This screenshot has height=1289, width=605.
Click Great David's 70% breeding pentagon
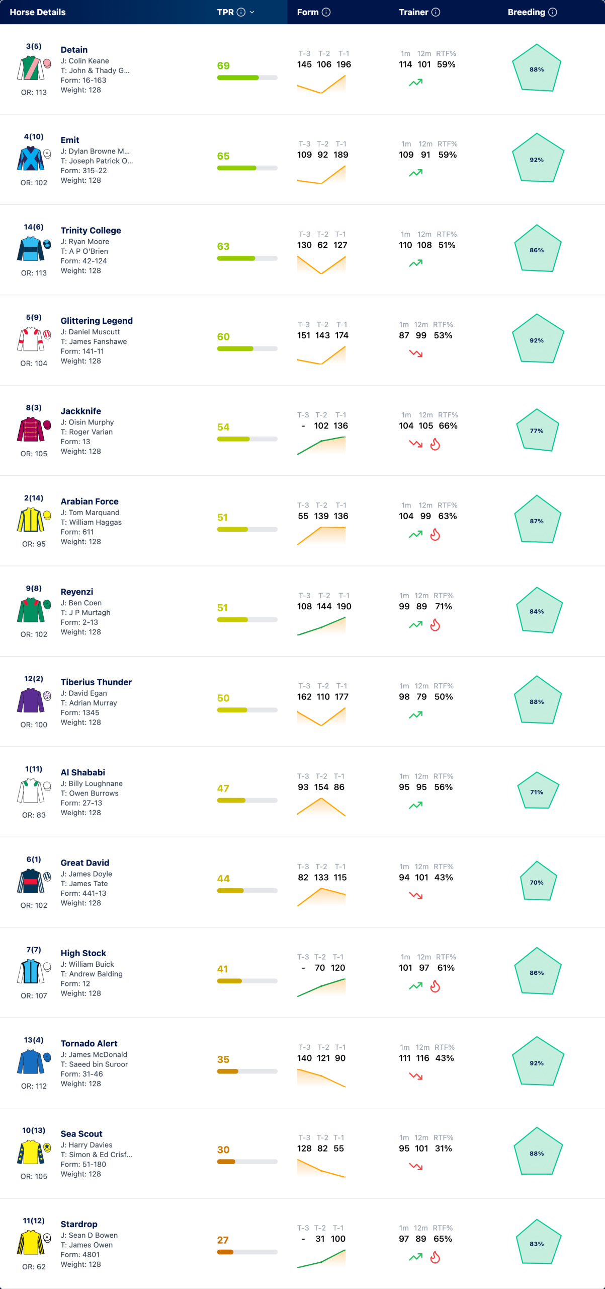tap(537, 881)
